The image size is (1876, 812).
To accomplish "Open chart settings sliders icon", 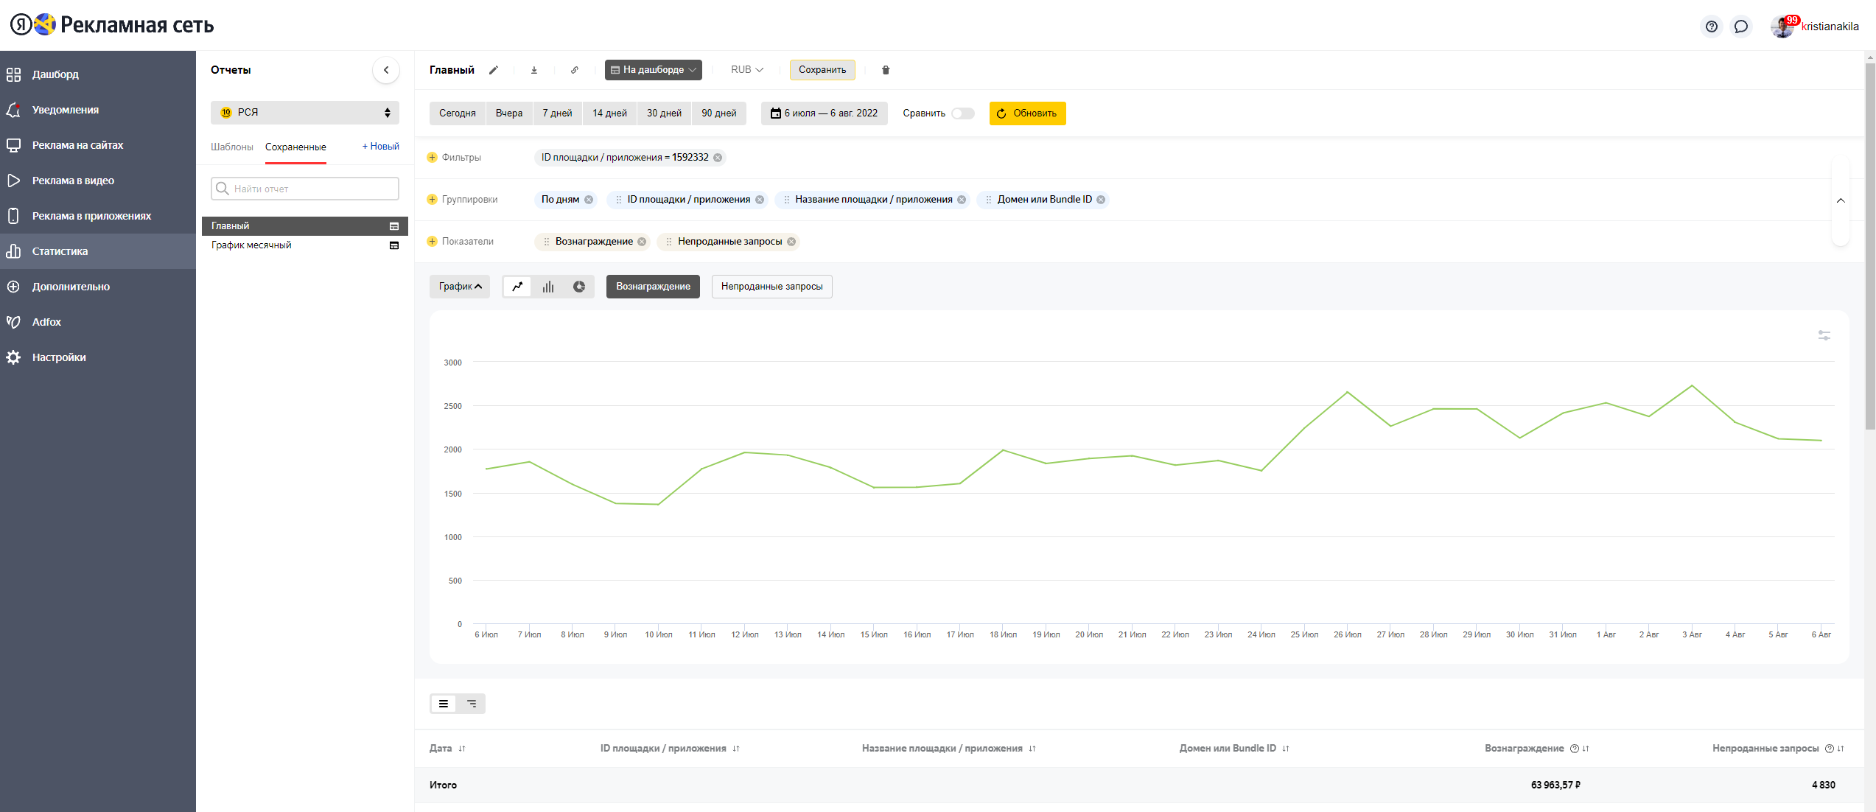I will point(1824,335).
